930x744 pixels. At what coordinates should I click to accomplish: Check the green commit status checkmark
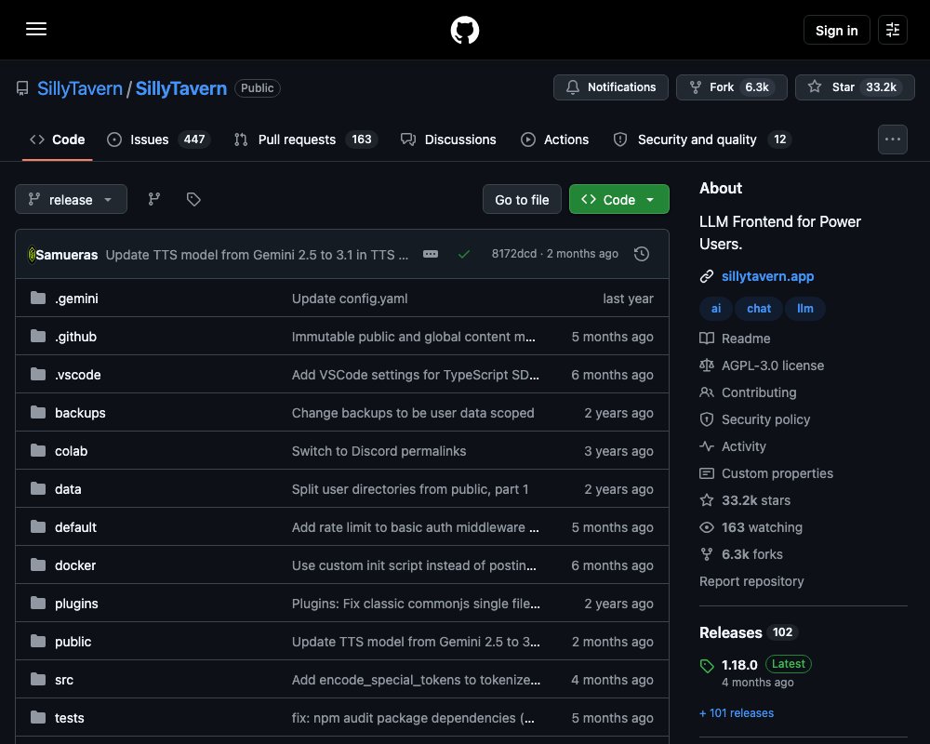[x=464, y=254]
